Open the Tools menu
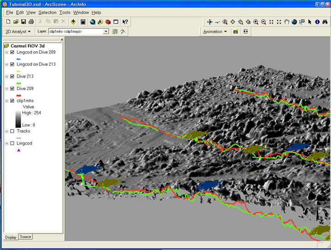Screen dimensions: 331x250 click(x=65, y=12)
